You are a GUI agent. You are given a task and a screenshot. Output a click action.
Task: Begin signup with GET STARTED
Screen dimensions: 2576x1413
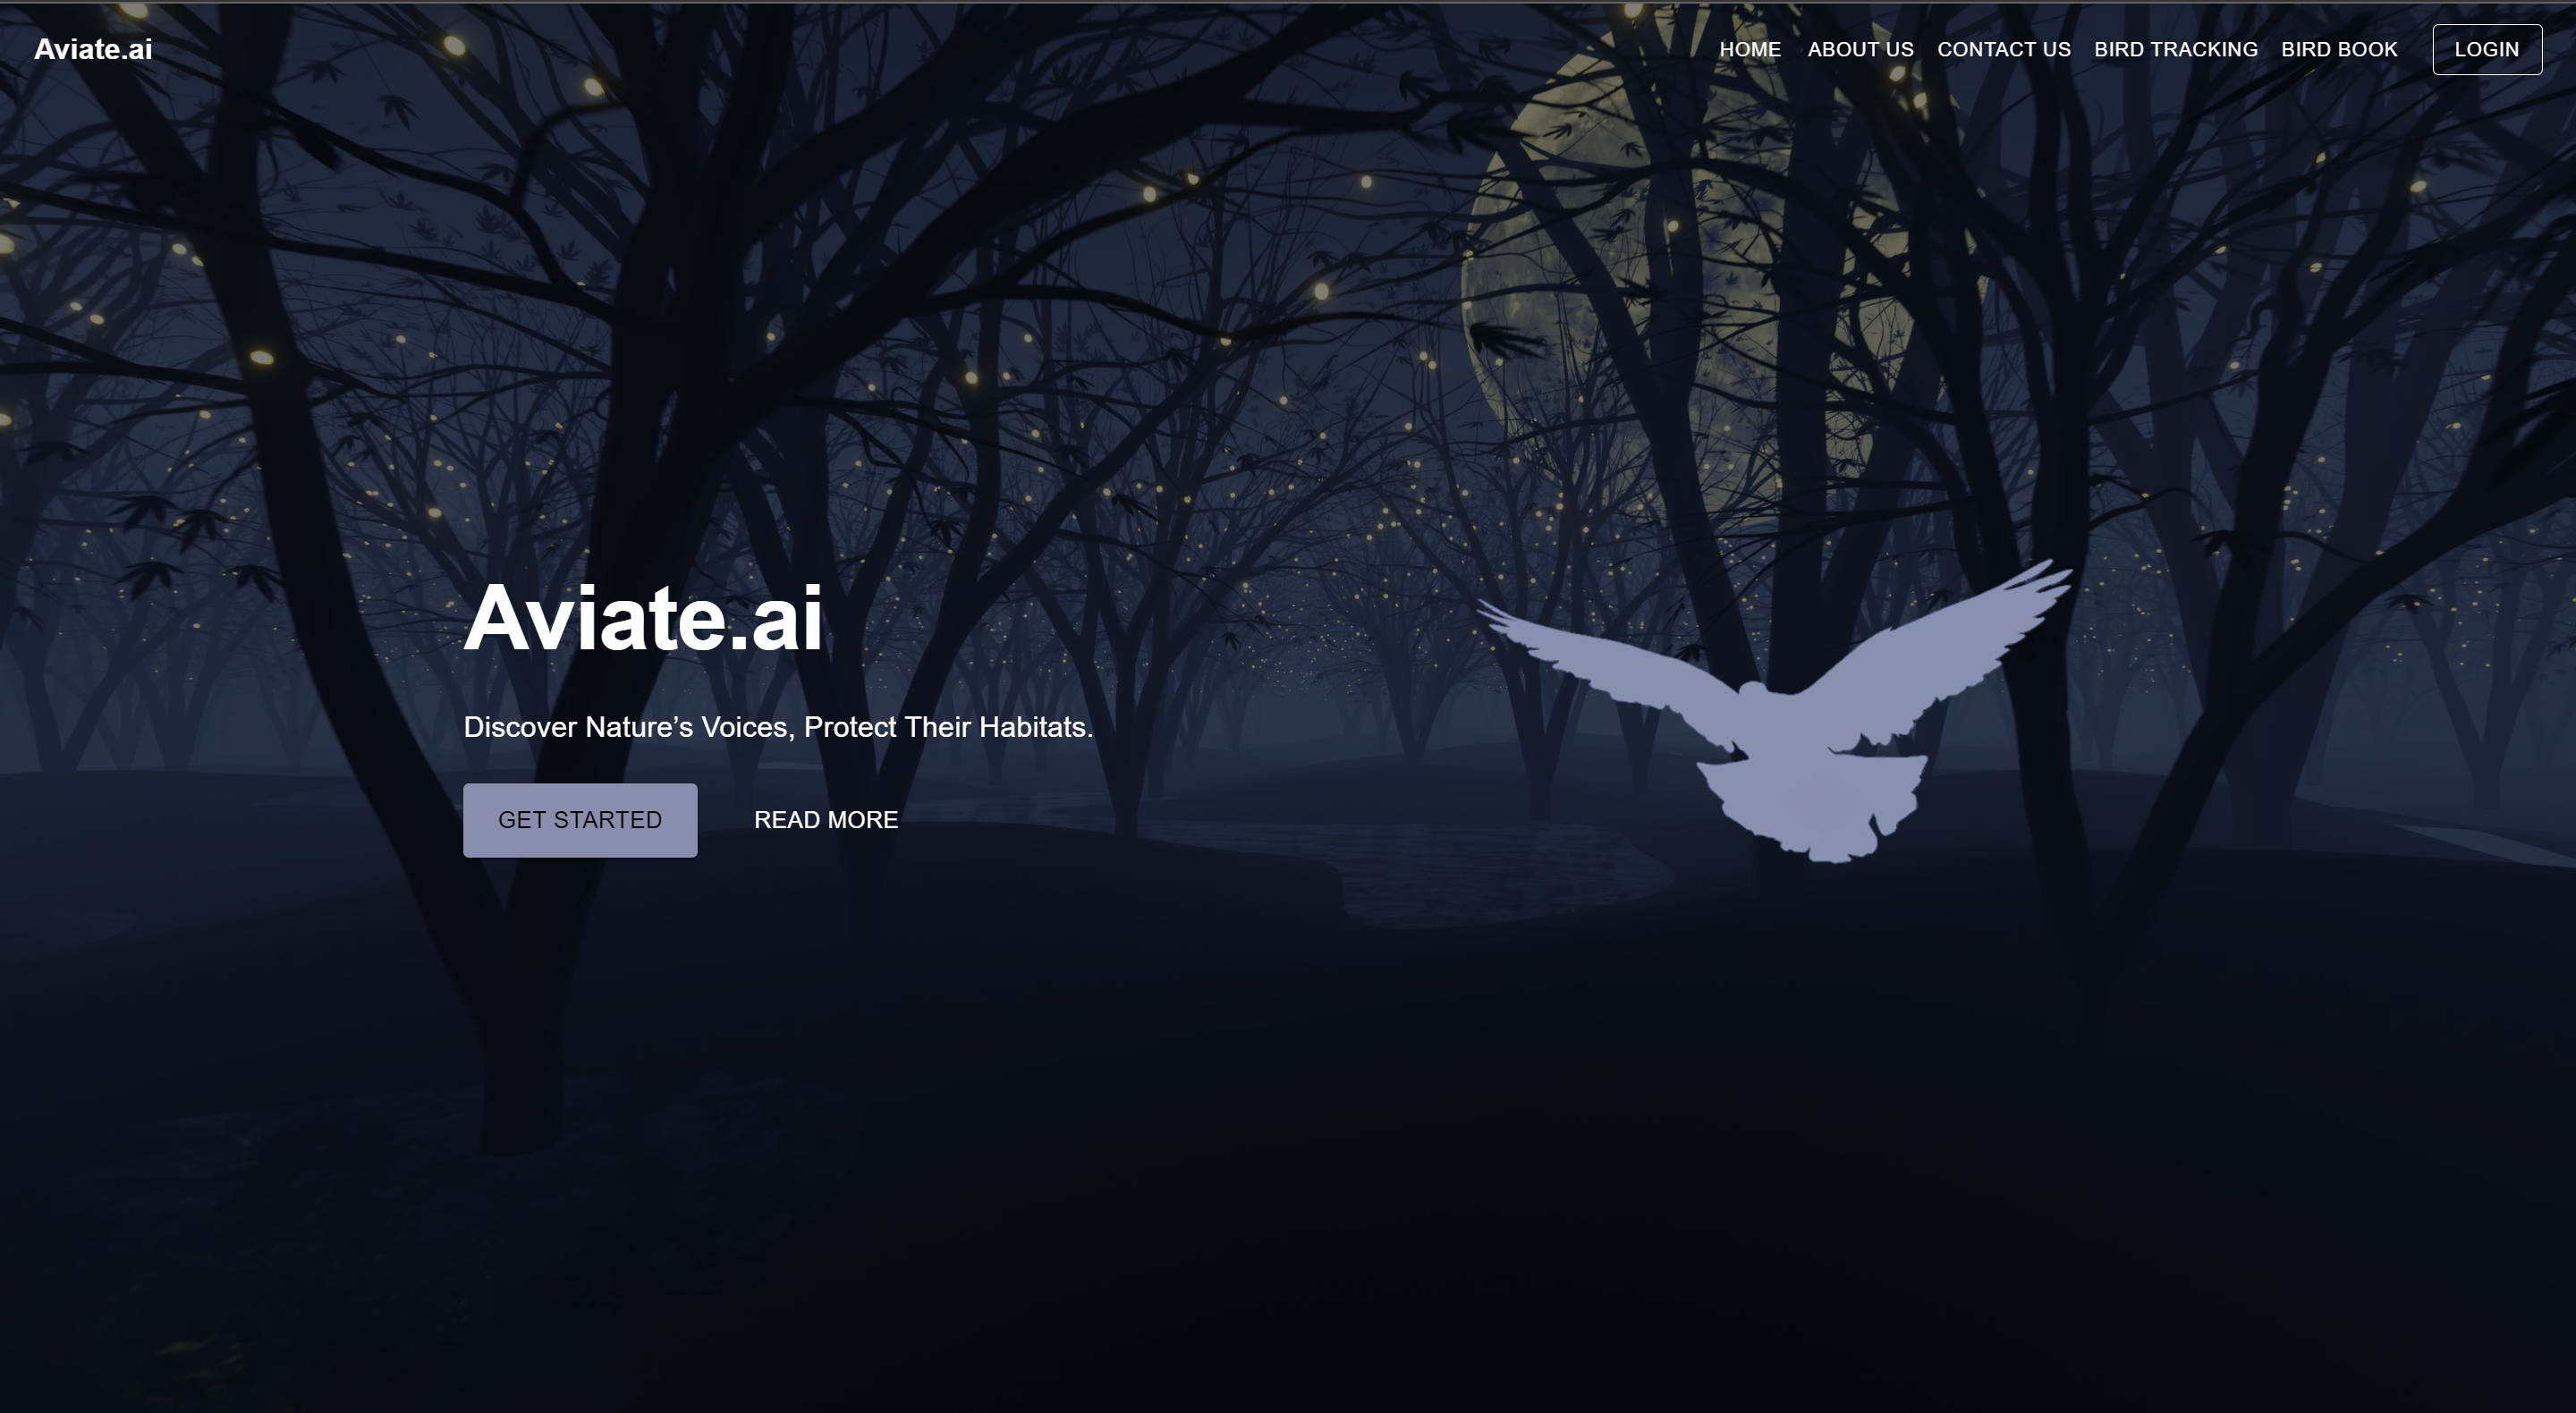coord(579,819)
